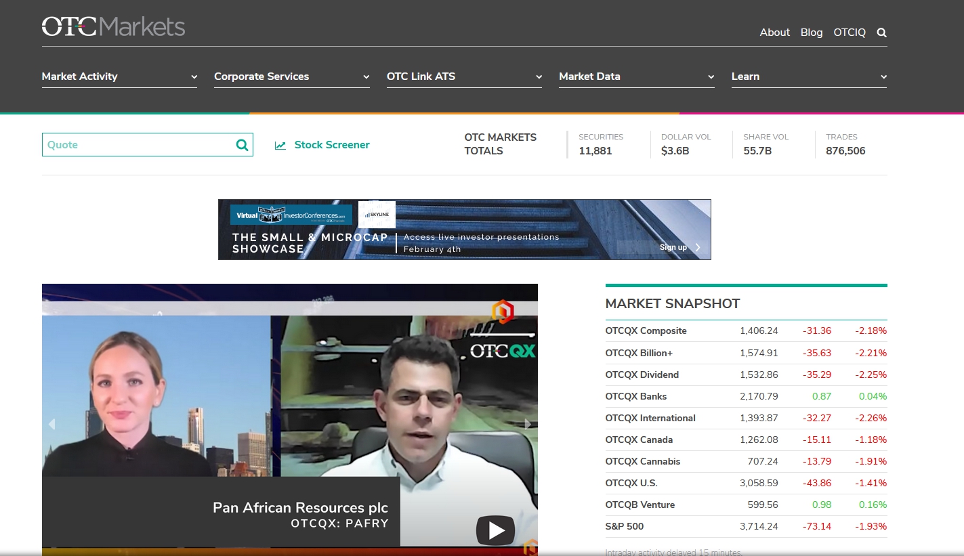Click the Sign up arrow on banner

tap(698, 247)
